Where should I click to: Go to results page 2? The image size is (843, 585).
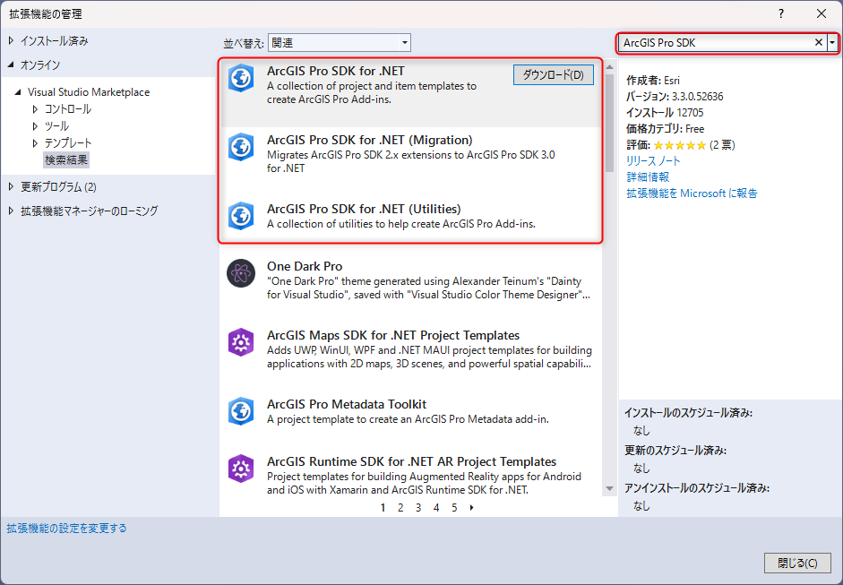400,508
